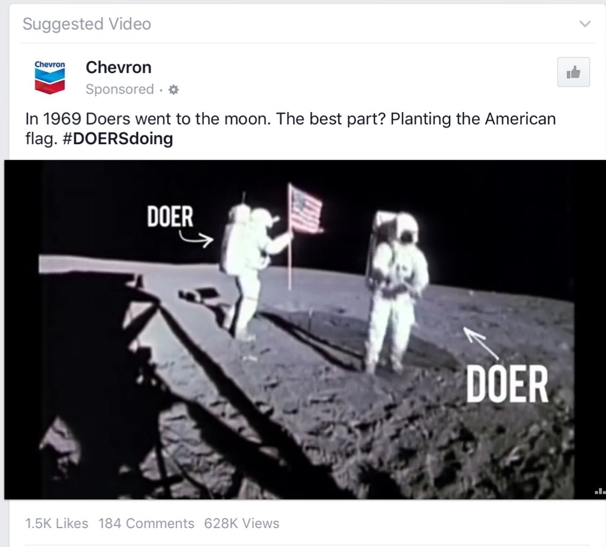
Task: Click the American flag in the video
Action: (x=306, y=210)
